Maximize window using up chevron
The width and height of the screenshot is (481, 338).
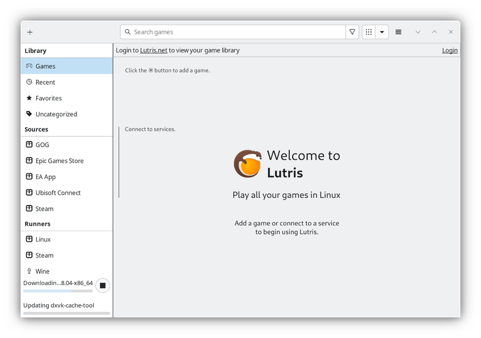click(x=434, y=32)
